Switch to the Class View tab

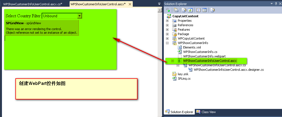206,112
